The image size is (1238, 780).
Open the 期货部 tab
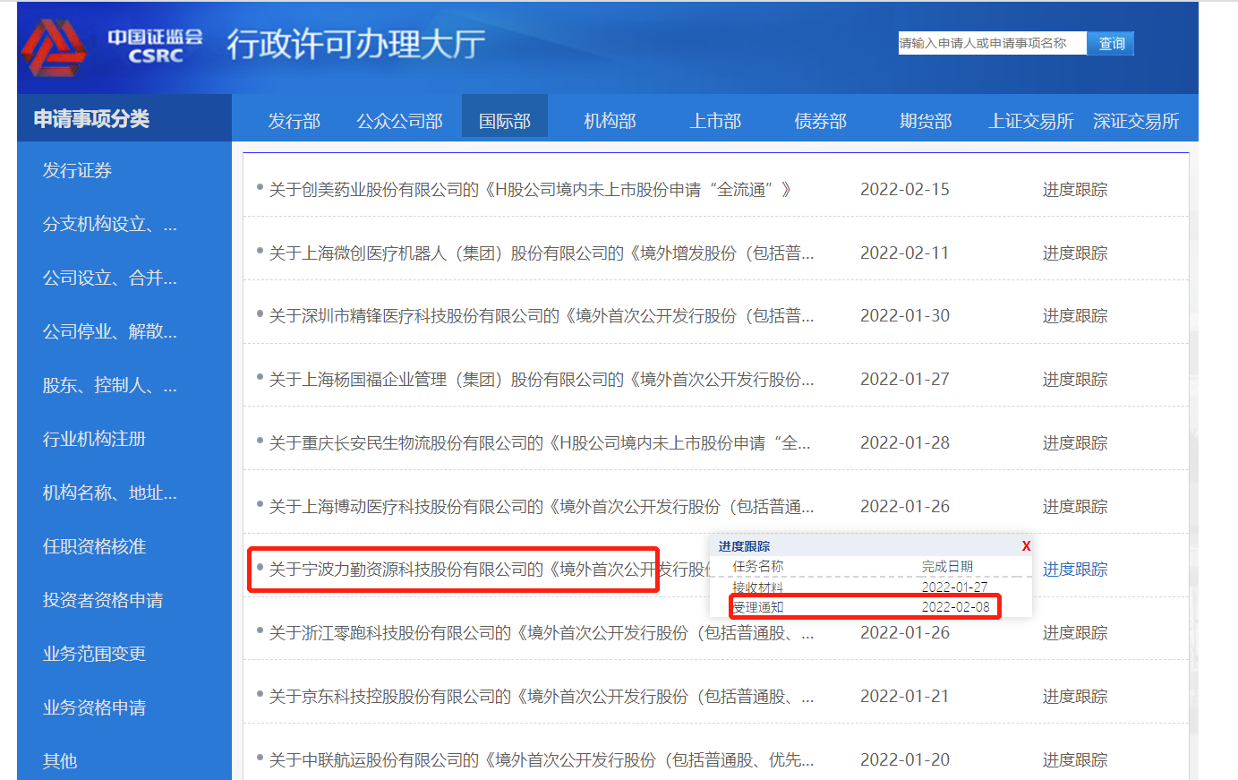(x=926, y=121)
